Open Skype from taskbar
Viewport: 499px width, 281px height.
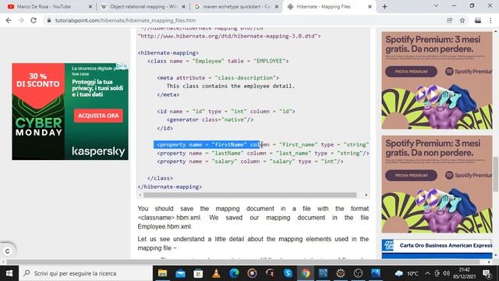288,273
